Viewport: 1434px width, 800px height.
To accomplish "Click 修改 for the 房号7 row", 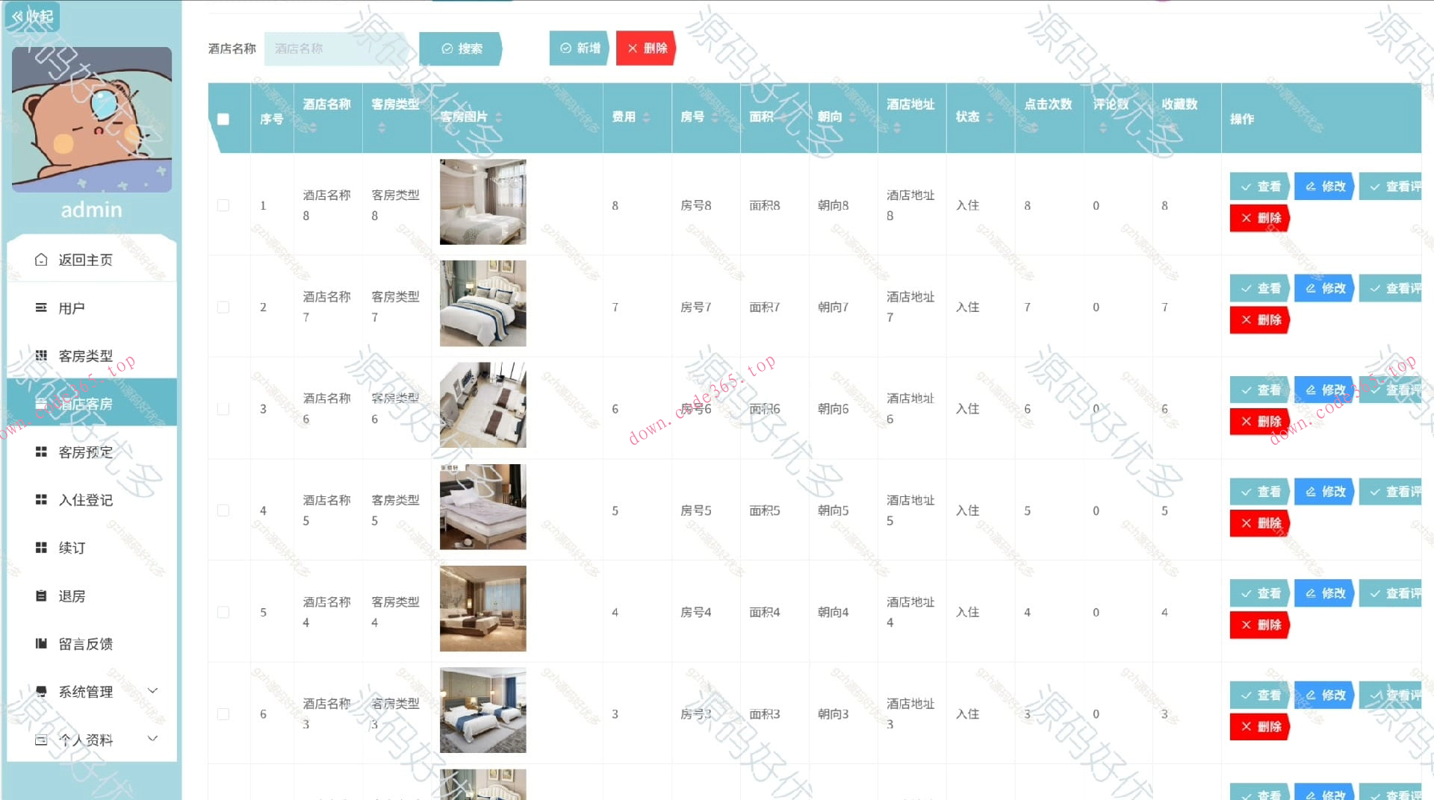I will pyautogui.click(x=1325, y=288).
